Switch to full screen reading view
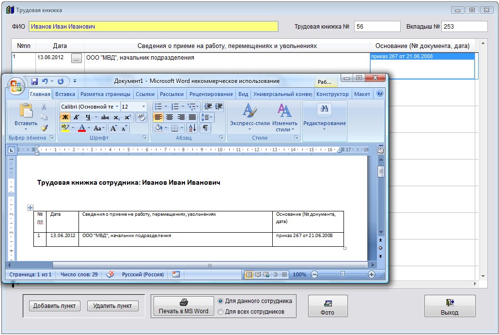The width and height of the screenshot is (499, 335). point(258,274)
